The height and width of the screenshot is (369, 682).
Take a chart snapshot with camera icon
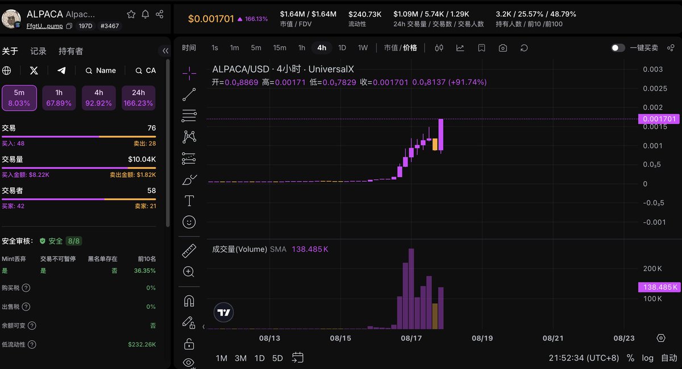(x=503, y=48)
